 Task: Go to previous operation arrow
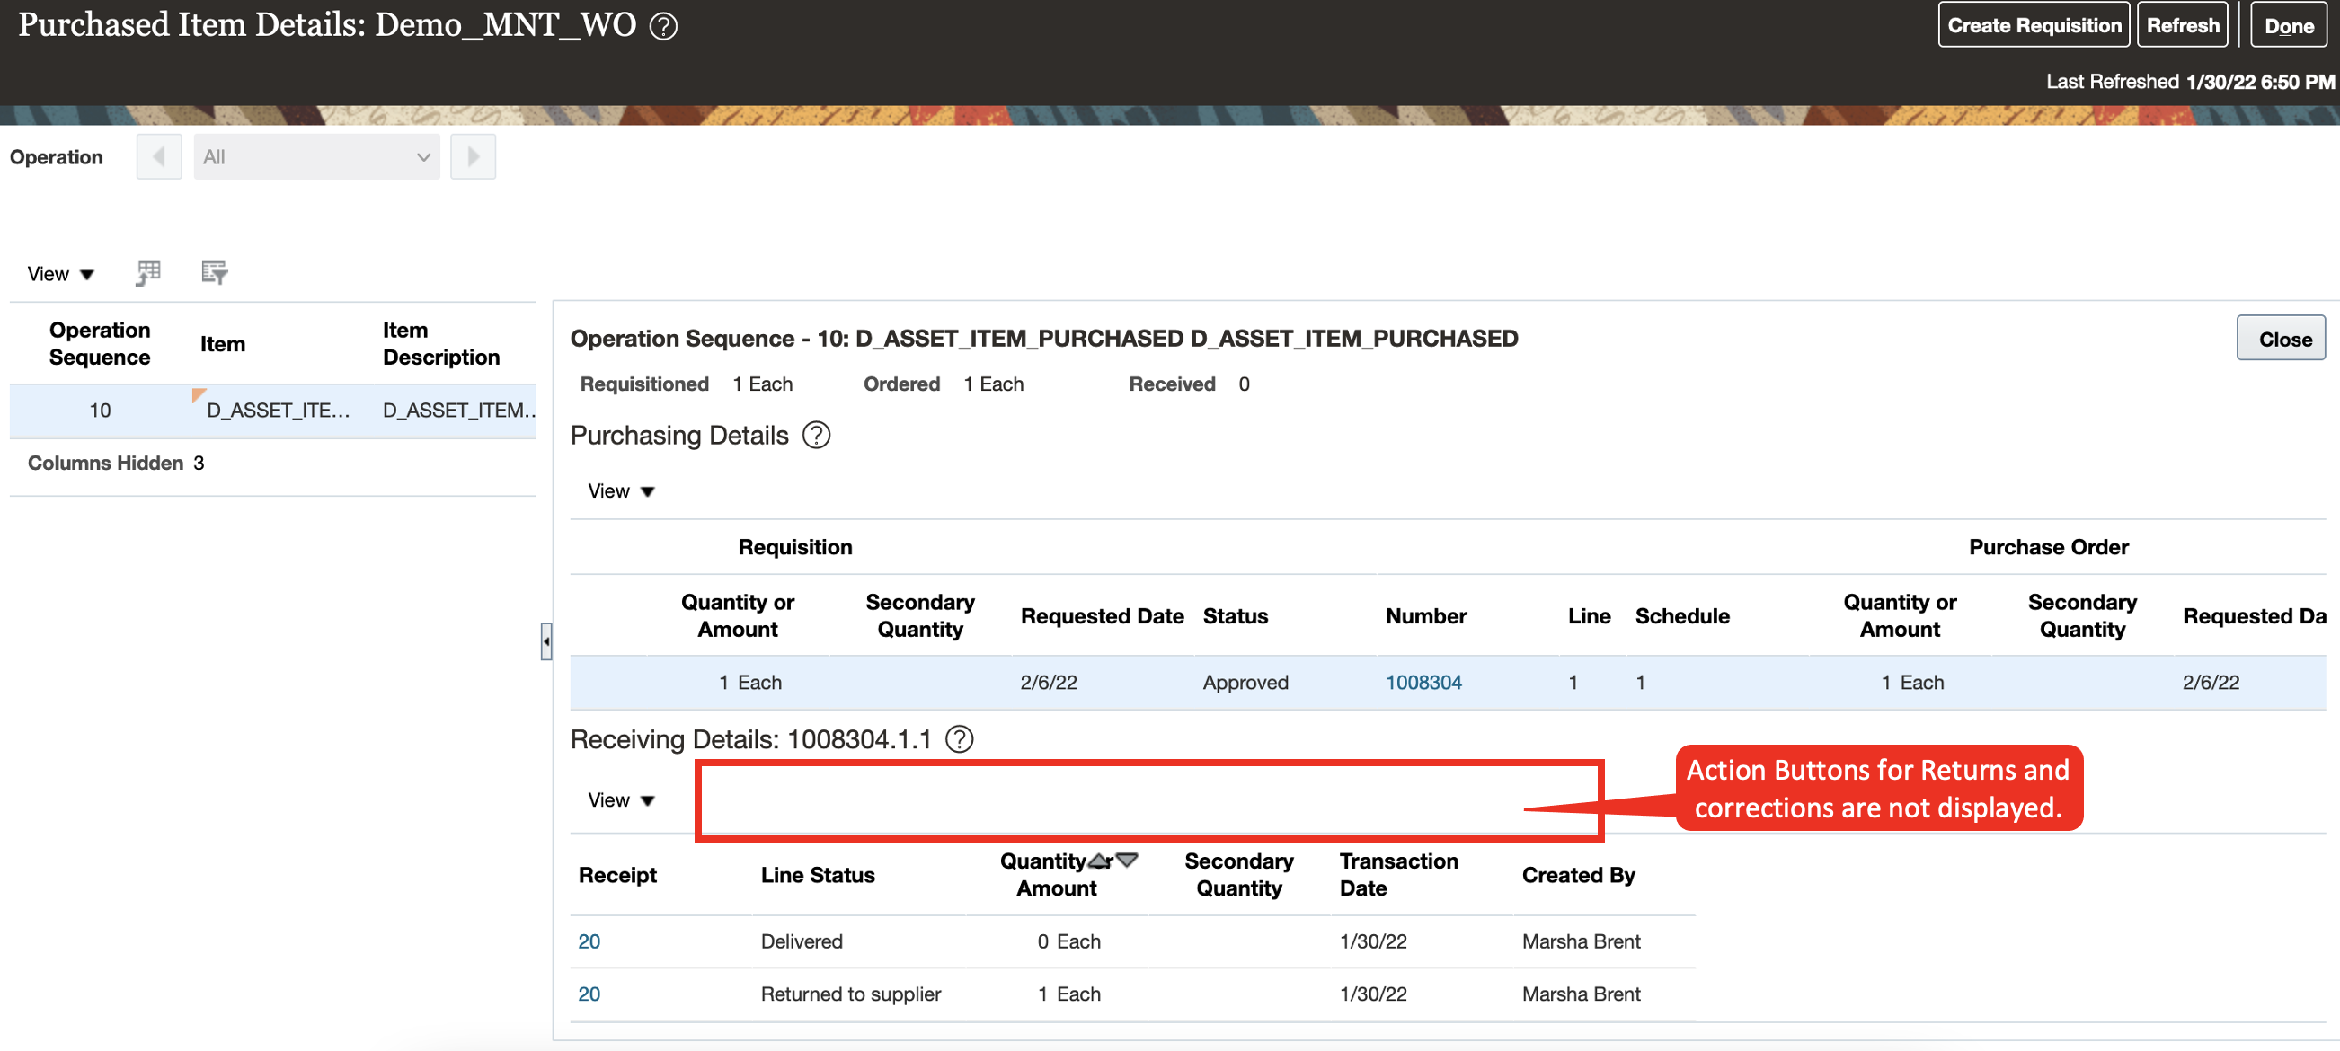tap(159, 156)
